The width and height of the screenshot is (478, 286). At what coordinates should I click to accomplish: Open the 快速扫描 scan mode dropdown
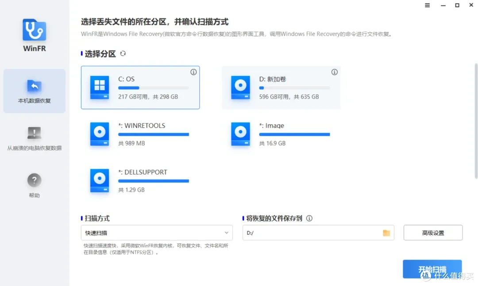[157, 233]
